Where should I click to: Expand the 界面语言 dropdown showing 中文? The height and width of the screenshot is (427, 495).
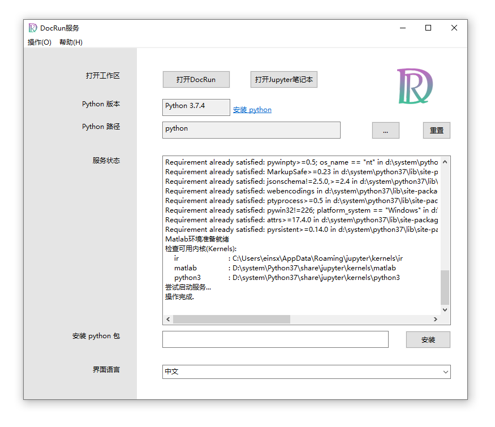306,372
